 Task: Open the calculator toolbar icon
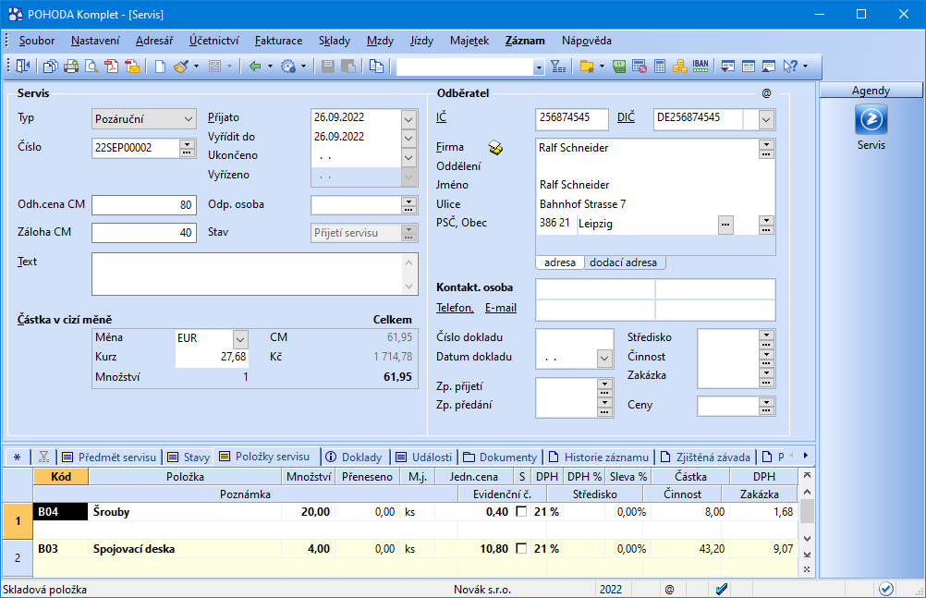660,67
